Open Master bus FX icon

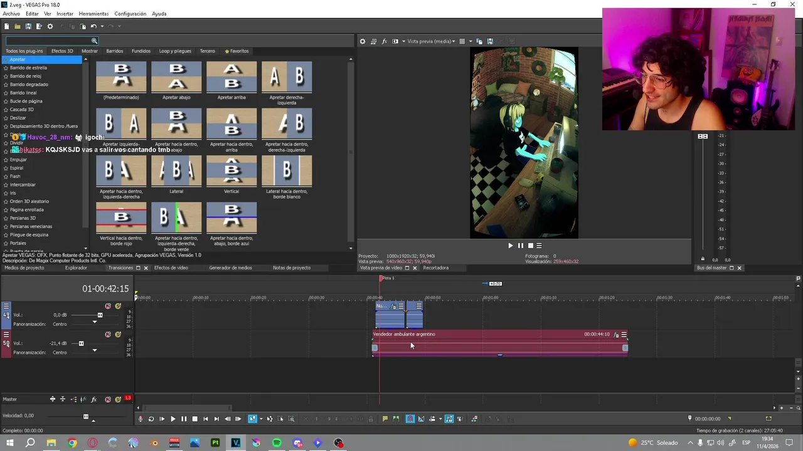tap(93, 399)
